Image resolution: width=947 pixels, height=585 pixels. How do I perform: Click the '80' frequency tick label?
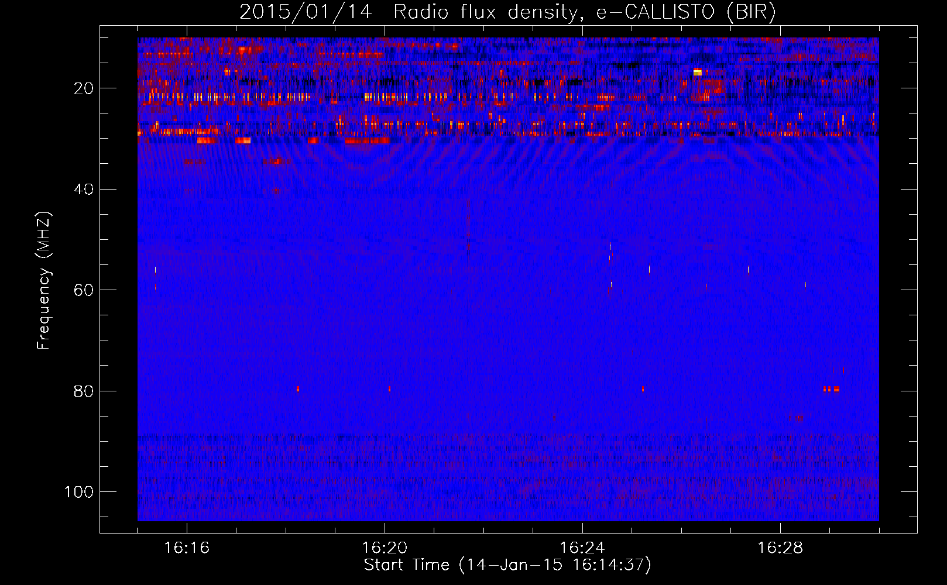(x=84, y=391)
